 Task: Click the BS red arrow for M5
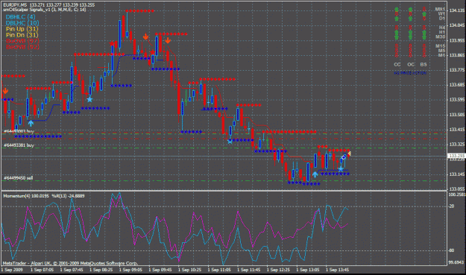(424, 50)
